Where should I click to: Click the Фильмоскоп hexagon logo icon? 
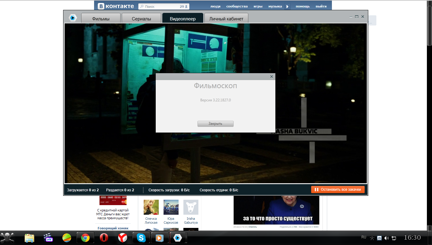(72, 18)
